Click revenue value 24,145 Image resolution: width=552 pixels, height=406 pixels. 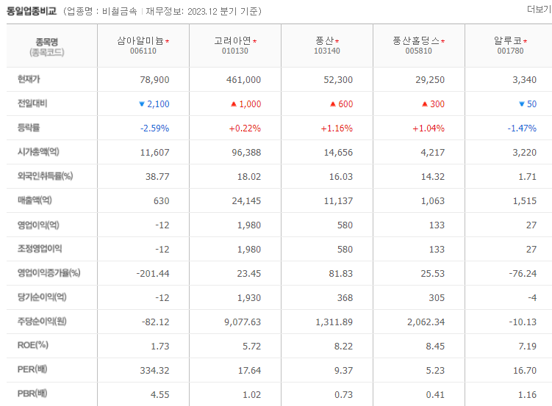click(246, 201)
